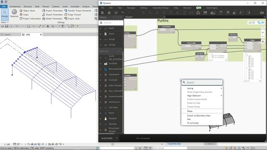Screen dimensions: 267x150
Task: Click the camera export image icon in Dynamo
Action: (x=262, y=12)
